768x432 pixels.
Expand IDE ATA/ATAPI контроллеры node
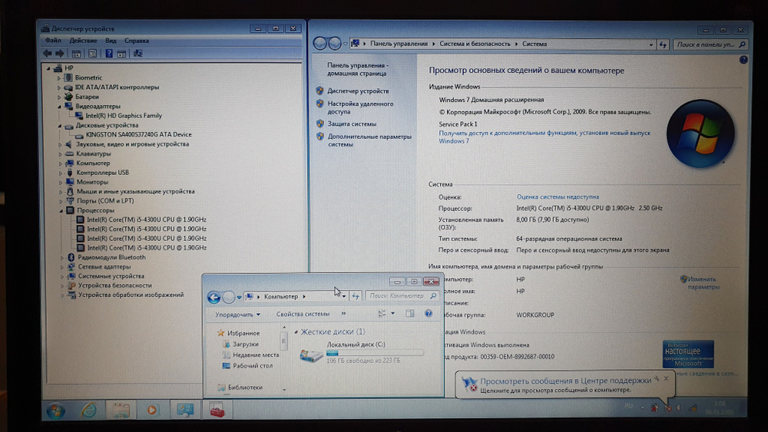coord(59,87)
